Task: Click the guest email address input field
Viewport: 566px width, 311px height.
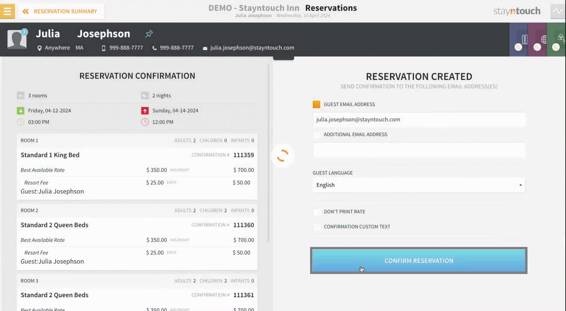Action: (419, 119)
